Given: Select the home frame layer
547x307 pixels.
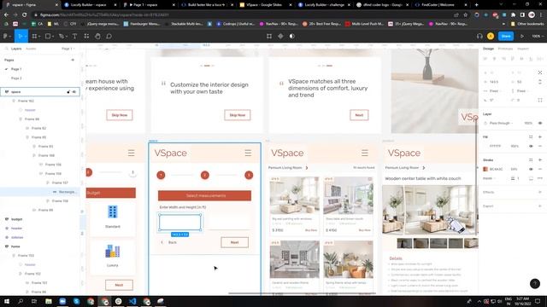Looking at the screenshot, I should 15,246.
